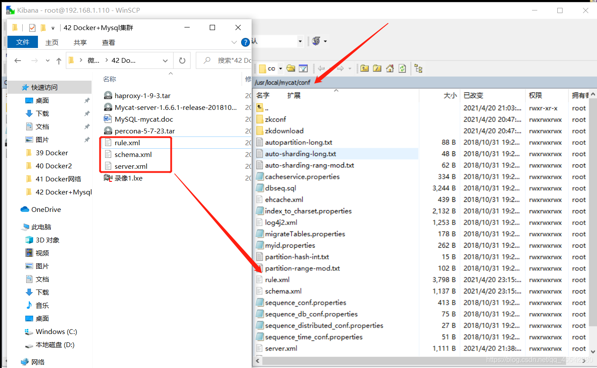597x368 pixels.
Task: Click the Explorer back arrow
Action: click(x=18, y=61)
